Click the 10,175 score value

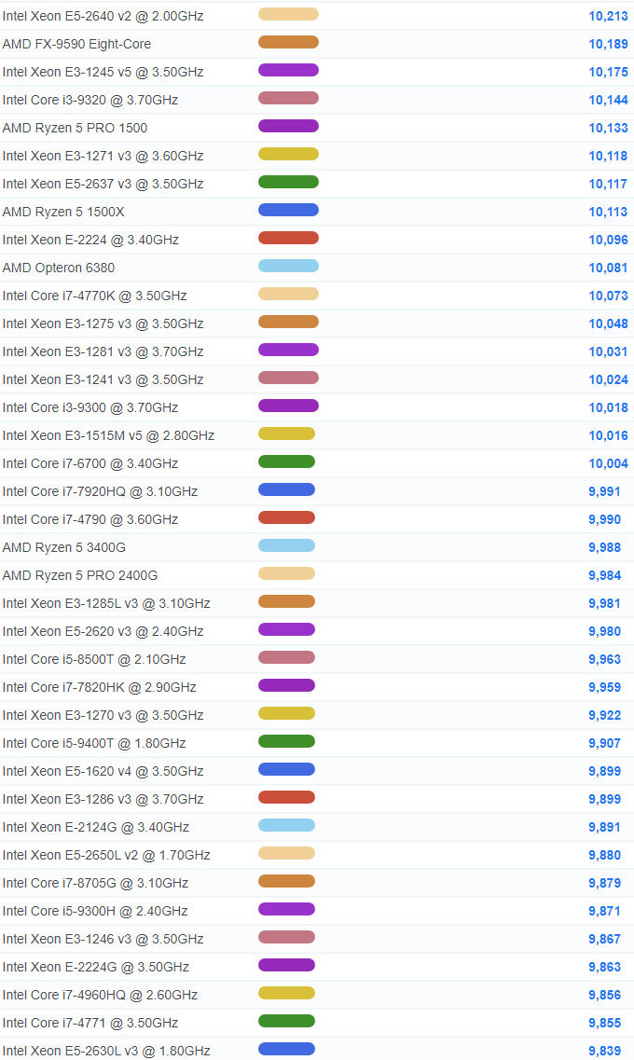[608, 72]
